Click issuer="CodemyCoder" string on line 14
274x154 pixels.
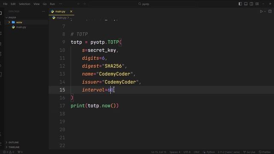[110, 82]
